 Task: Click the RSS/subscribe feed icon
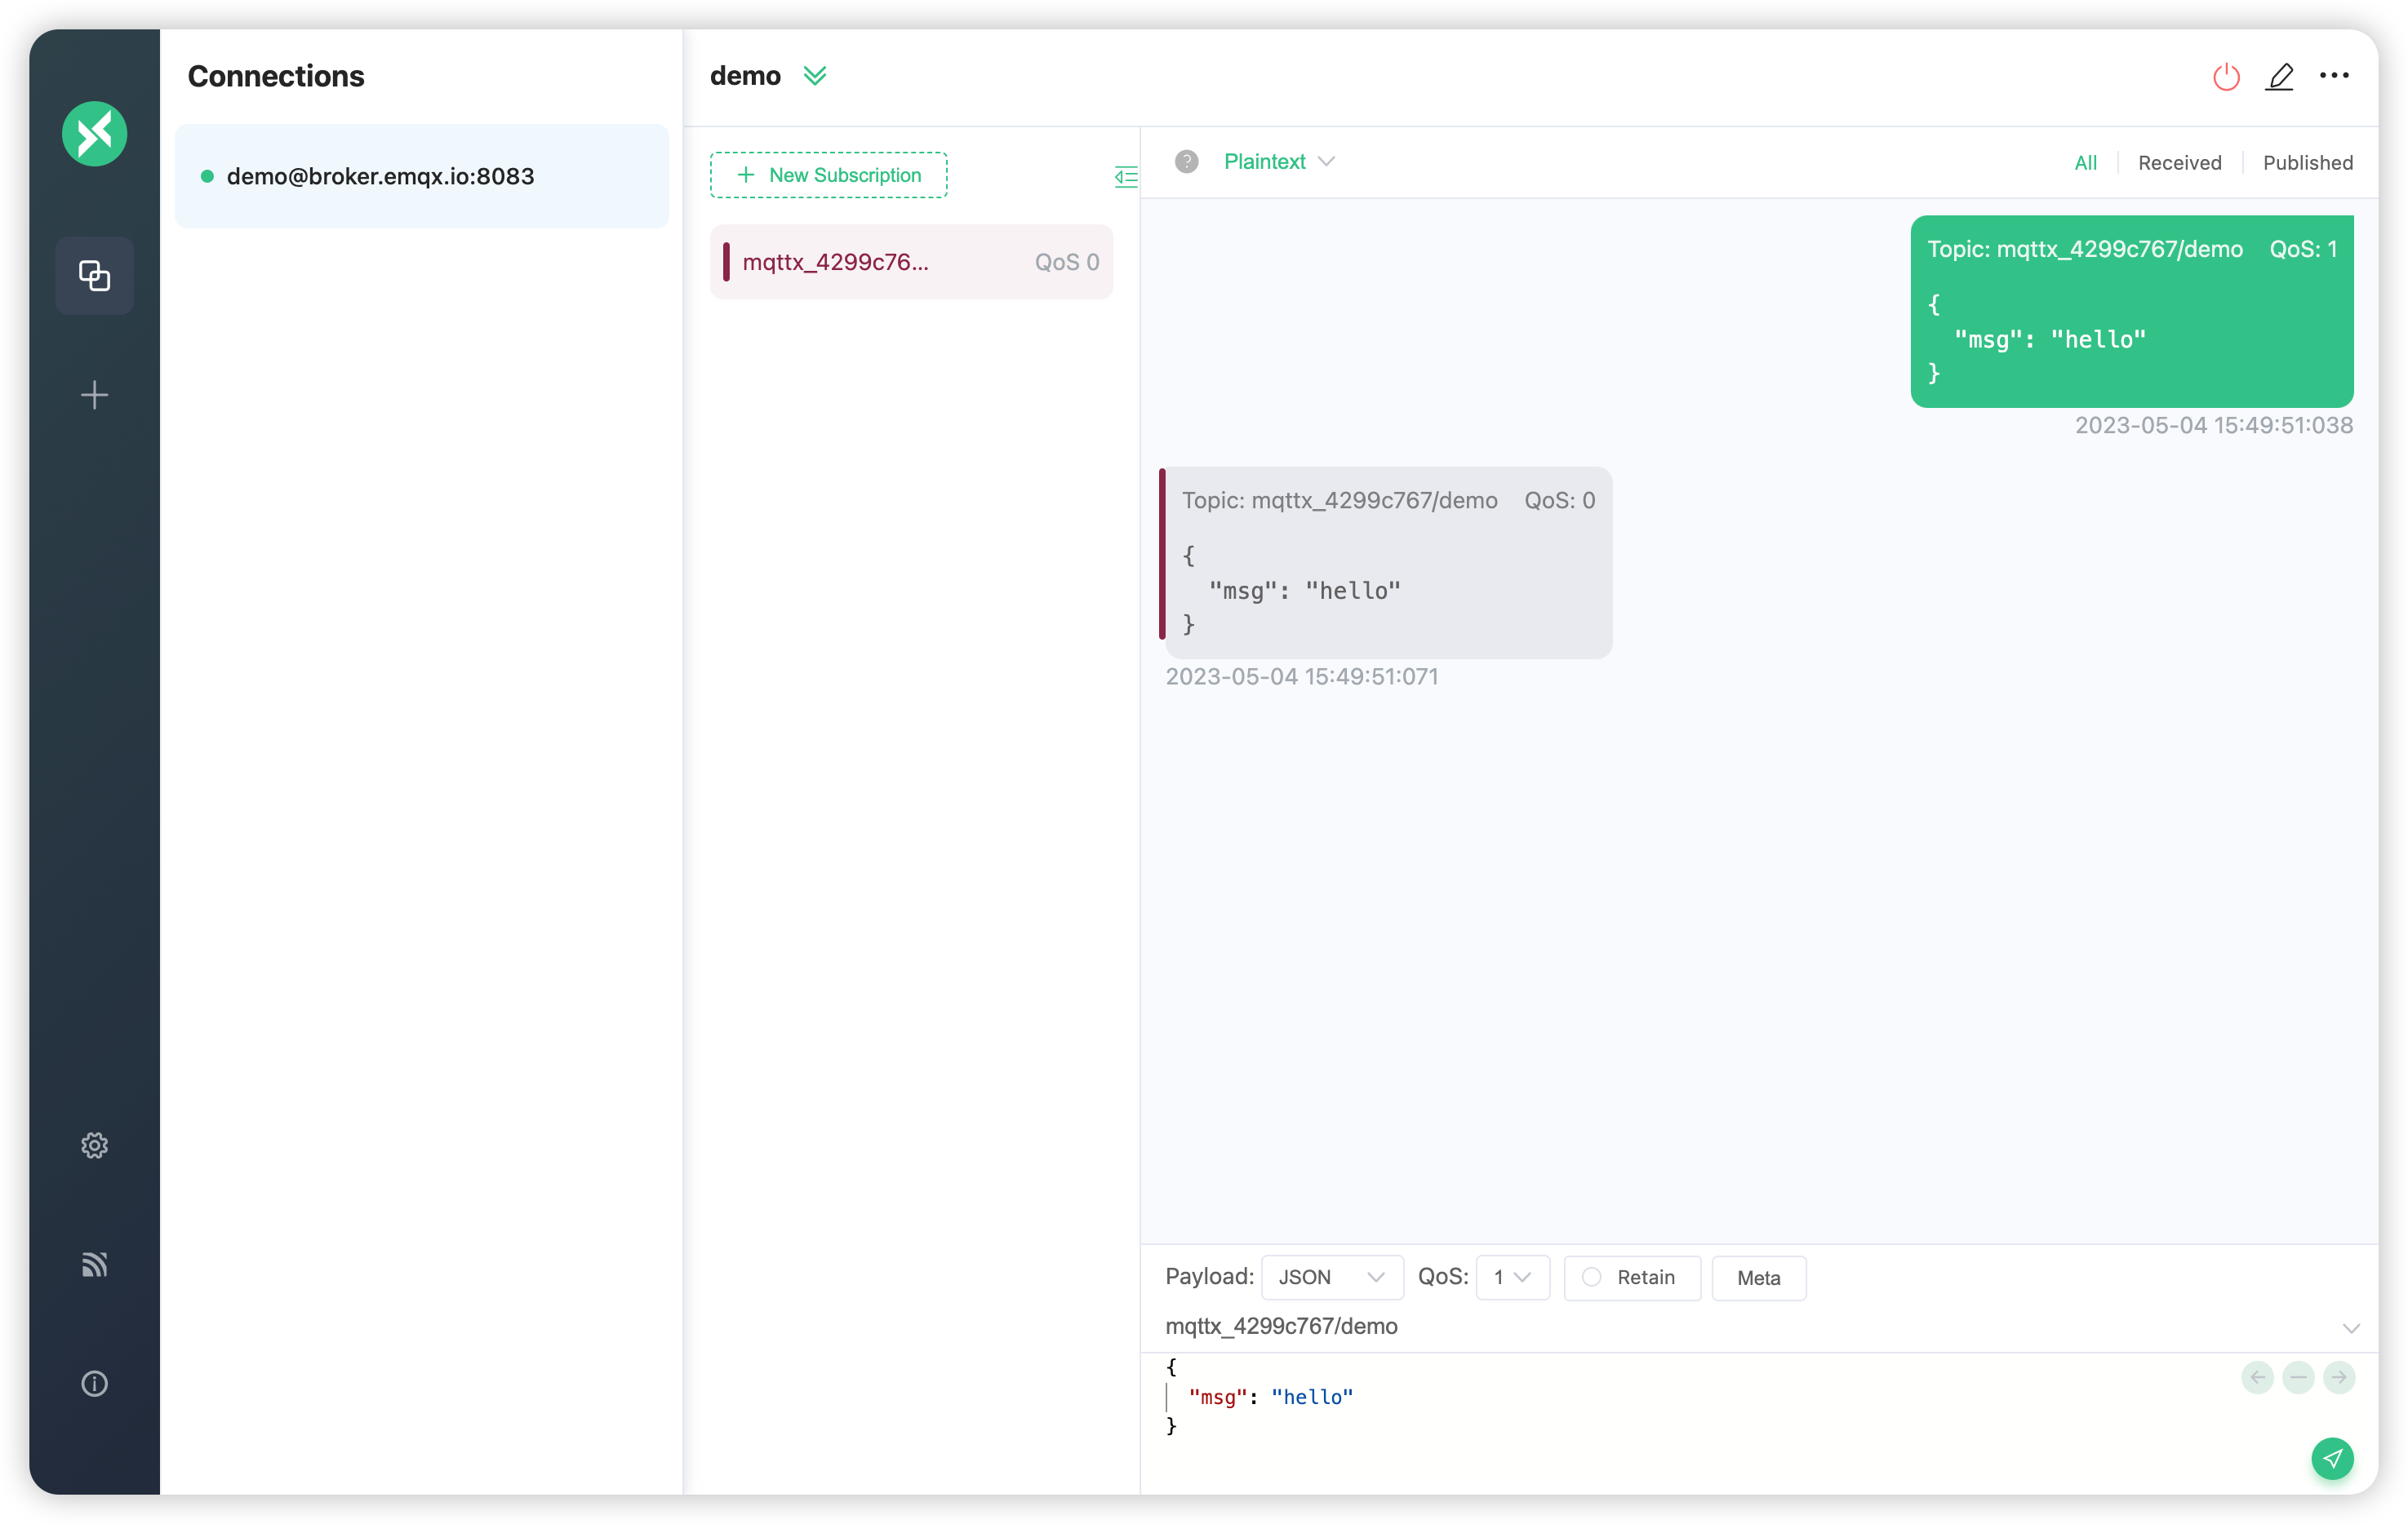point(93,1265)
